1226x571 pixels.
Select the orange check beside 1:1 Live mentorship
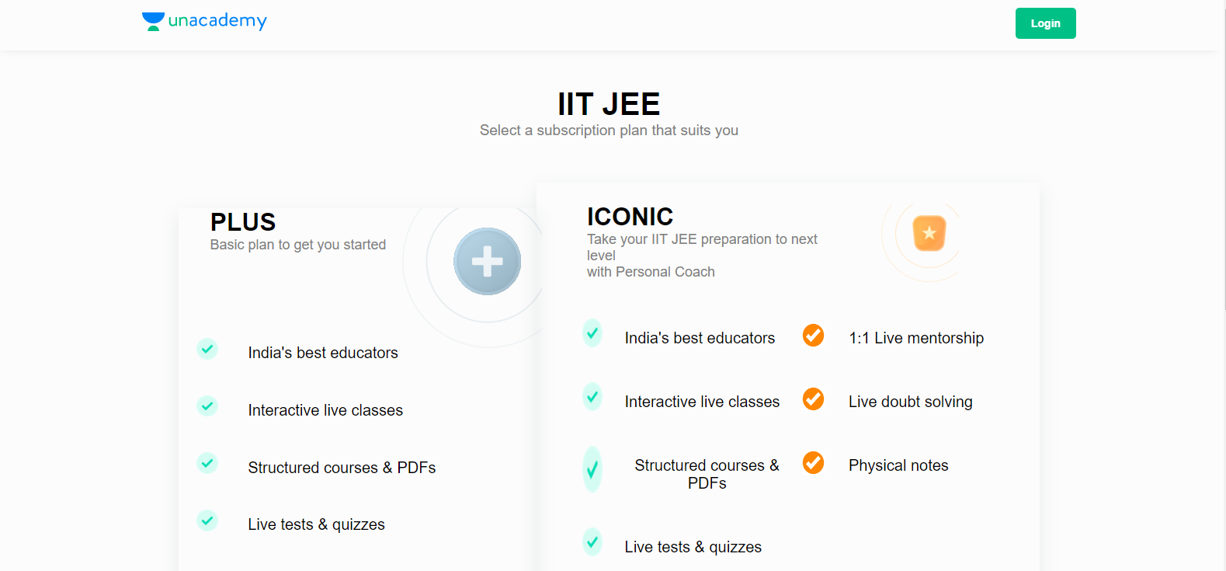813,335
